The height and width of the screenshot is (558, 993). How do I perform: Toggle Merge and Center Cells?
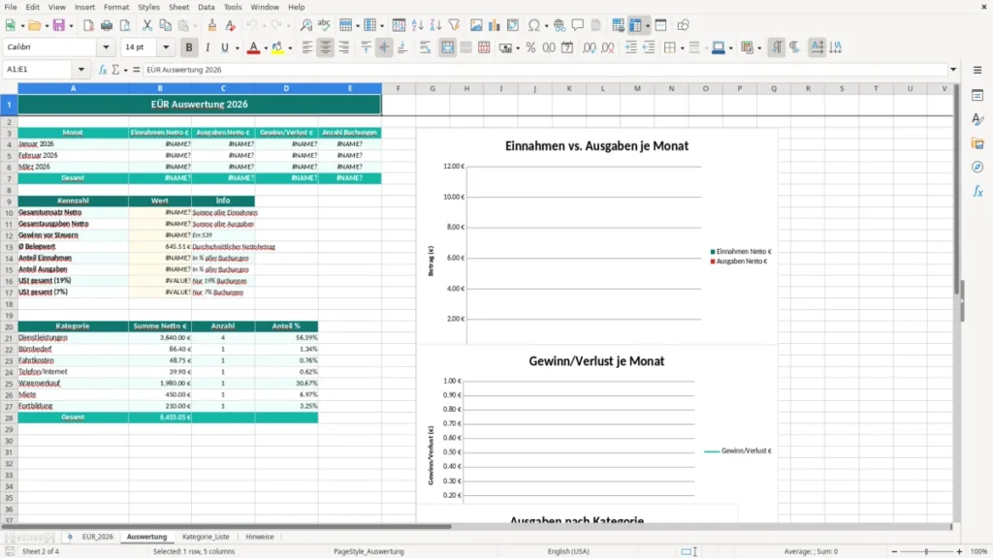[x=447, y=47]
